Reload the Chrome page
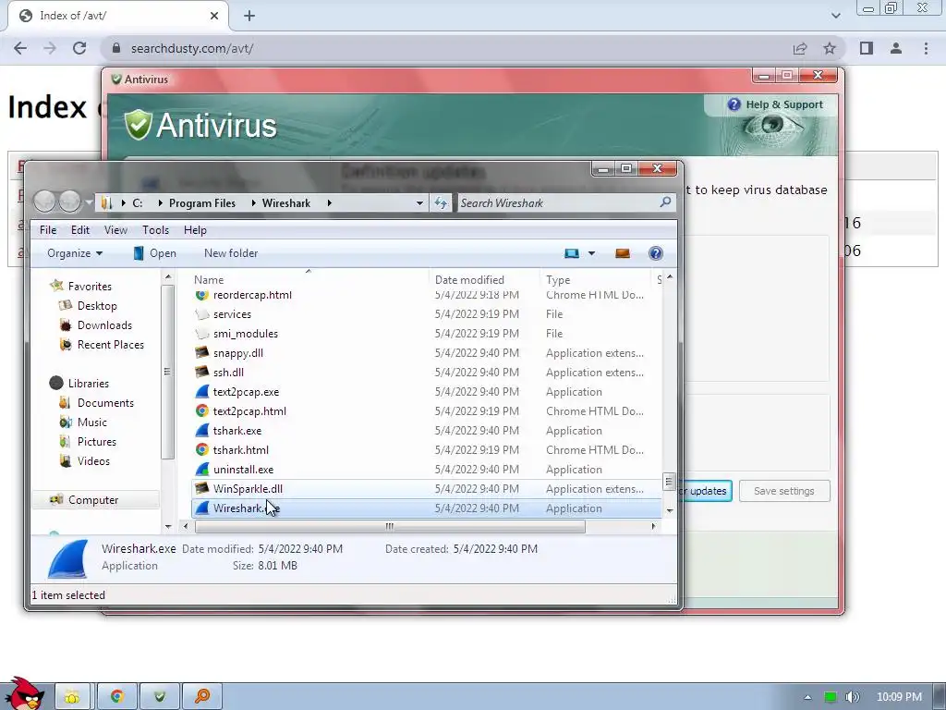The width and height of the screenshot is (946, 710). pyautogui.click(x=79, y=48)
